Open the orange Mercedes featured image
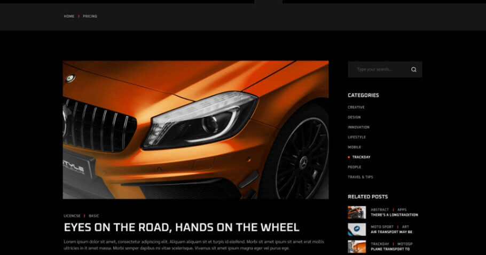The width and height of the screenshot is (486, 255). pyautogui.click(x=195, y=130)
